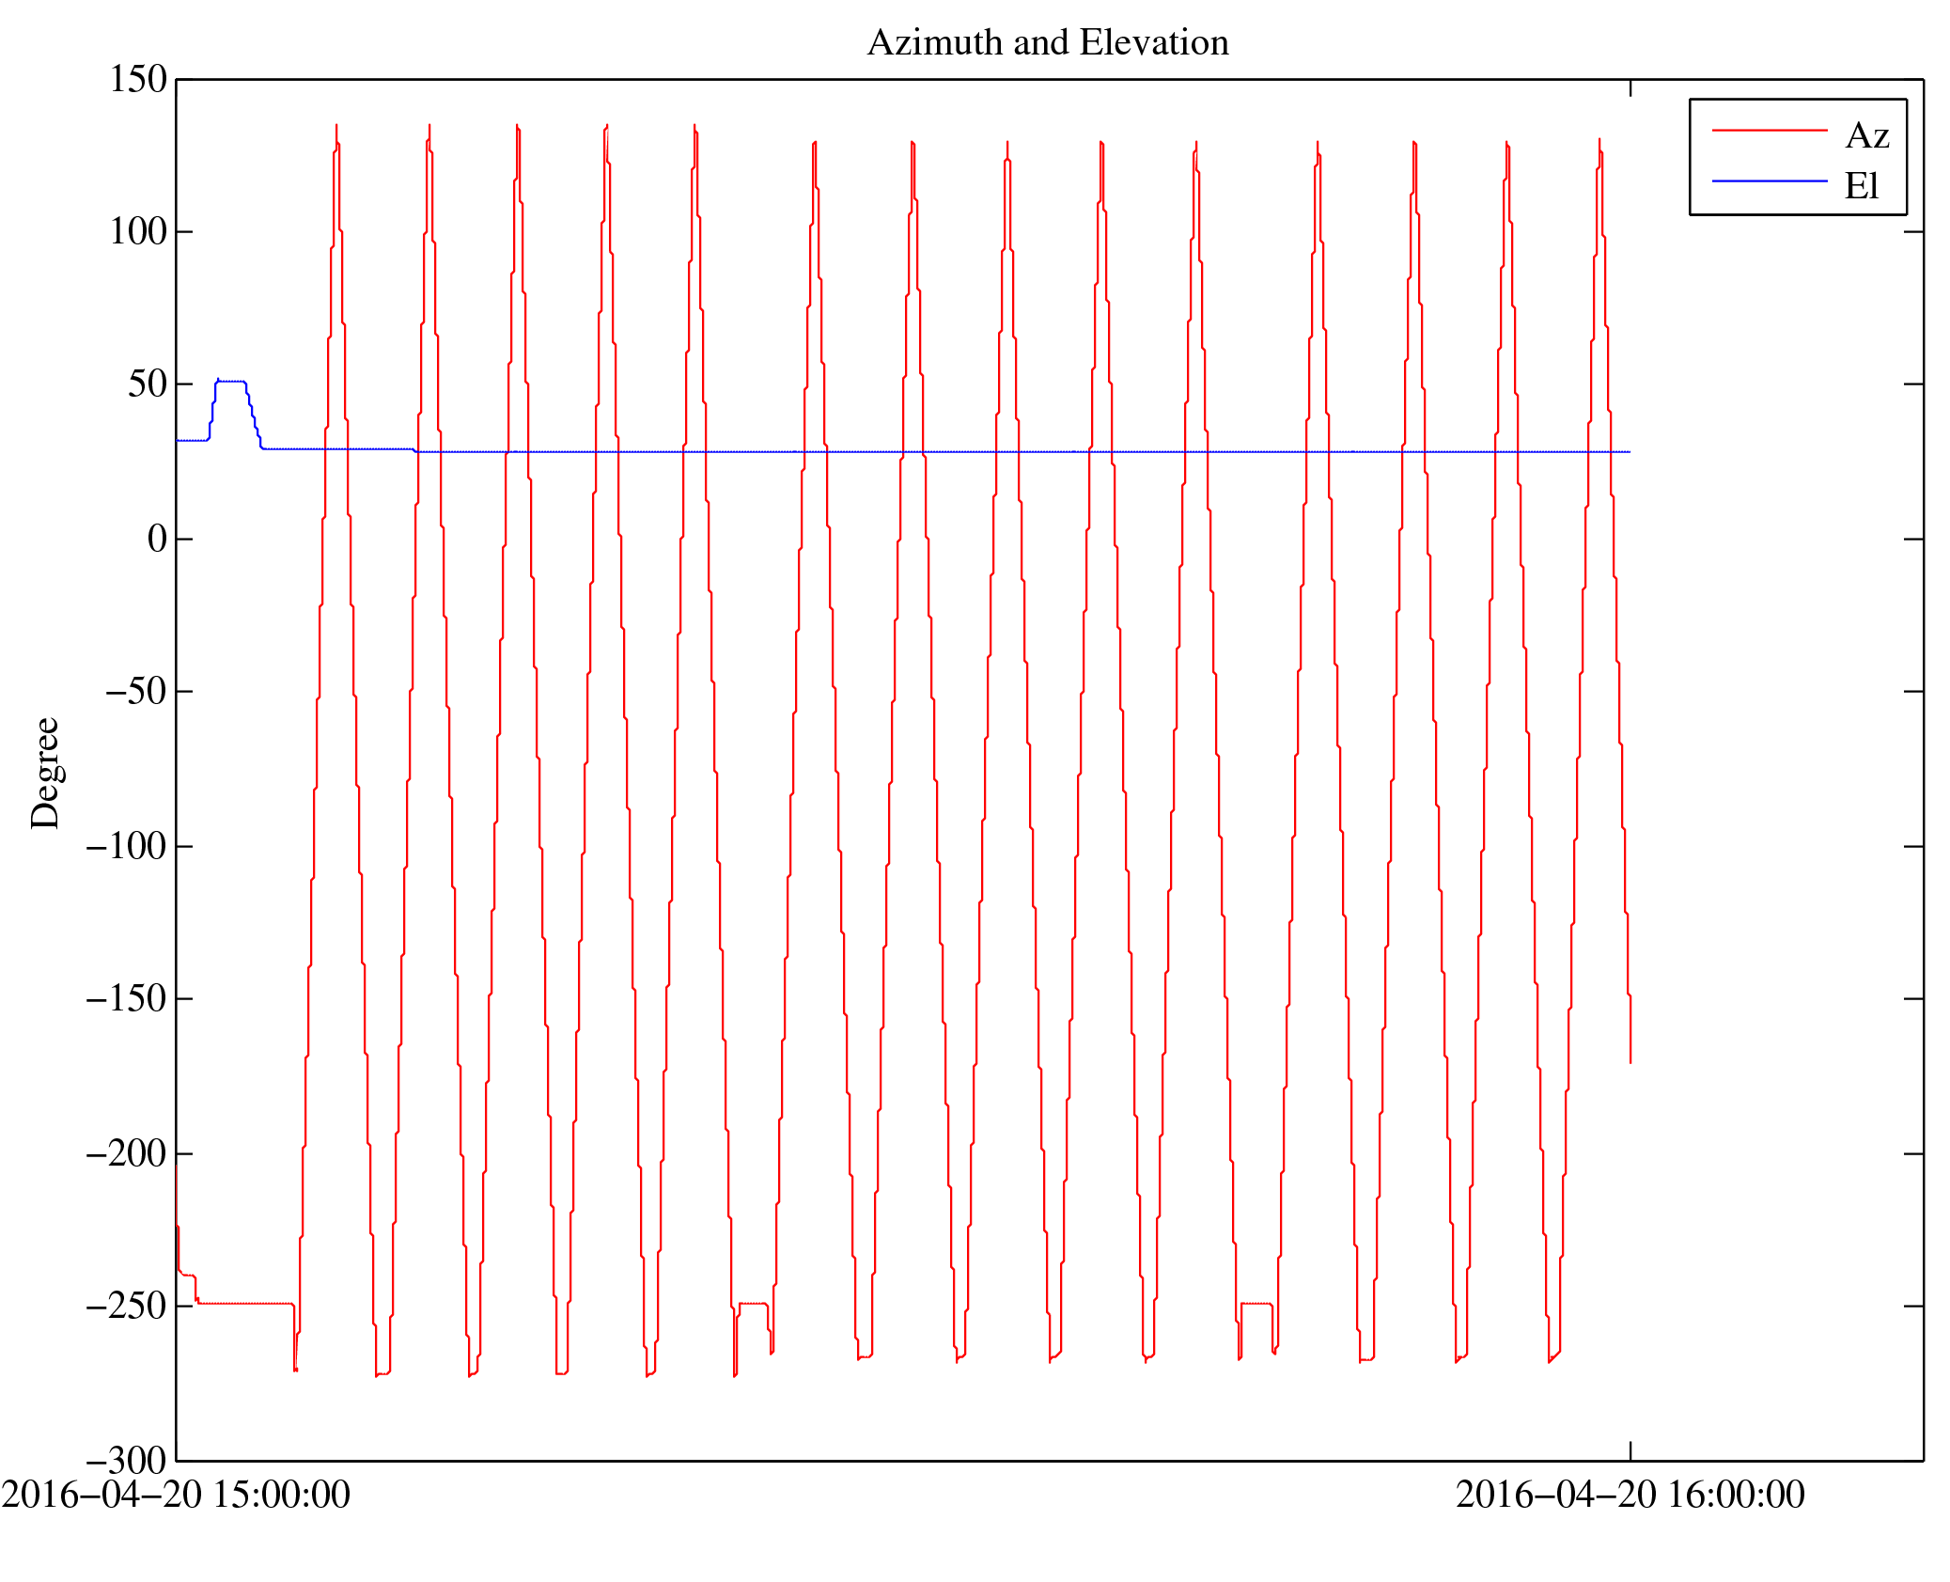The height and width of the screenshot is (1582, 1950).
Task: Click the 'Azimuth and Elevation' plot title
Action: [x=1047, y=43]
